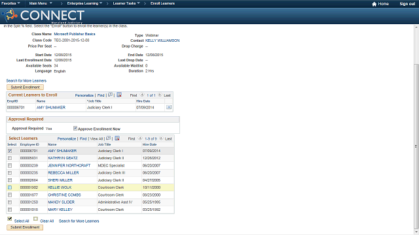Click the CONNECT Maryland Judiciary logo

[43, 16]
